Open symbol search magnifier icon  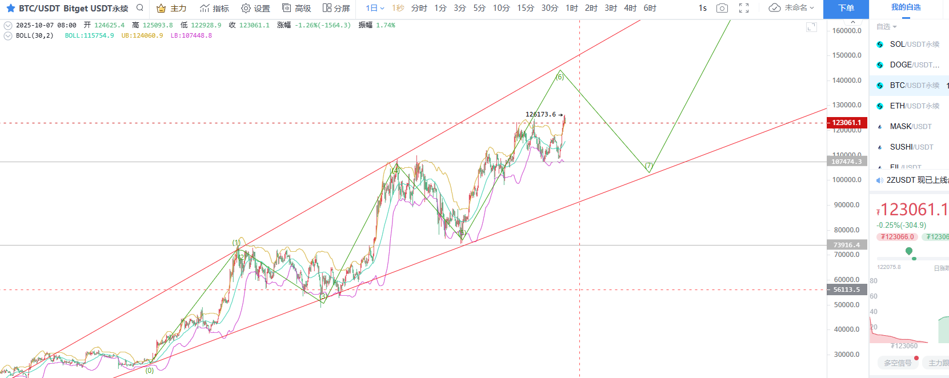pyautogui.click(x=140, y=8)
